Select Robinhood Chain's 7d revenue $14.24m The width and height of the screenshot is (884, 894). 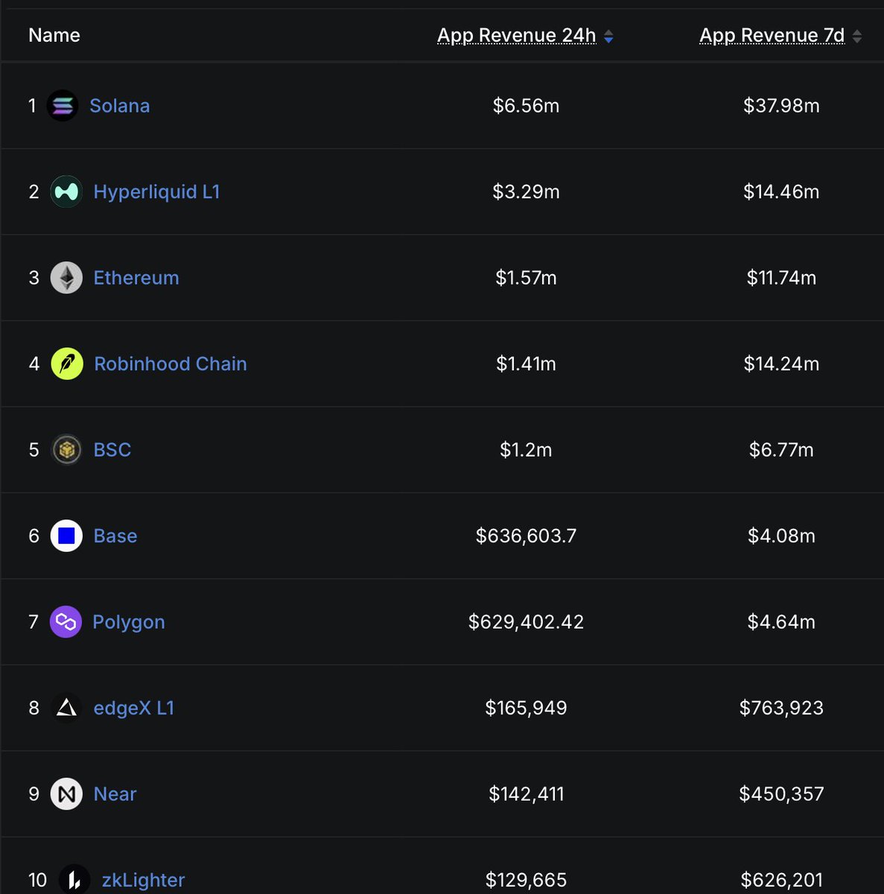point(781,364)
